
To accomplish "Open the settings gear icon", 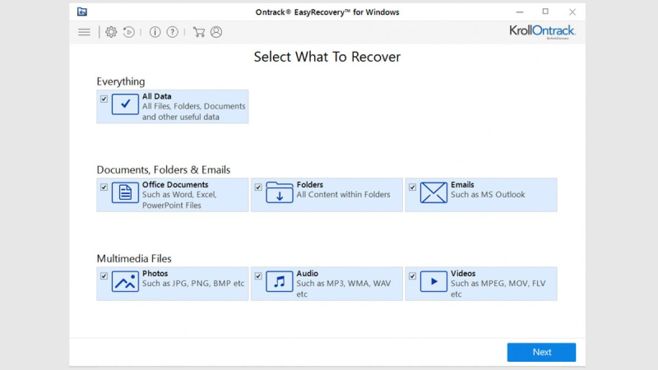I will pyautogui.click(x=111, y=32).
